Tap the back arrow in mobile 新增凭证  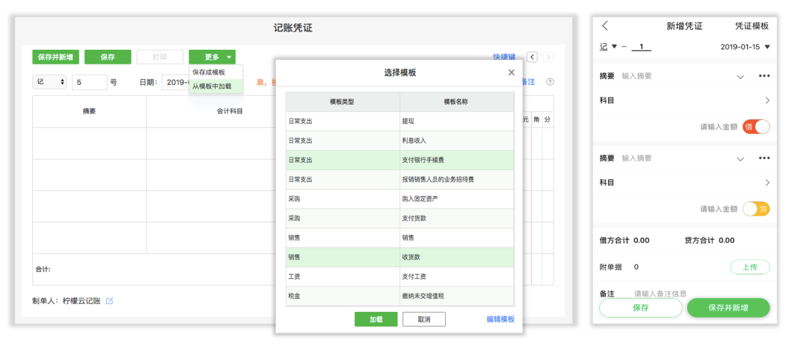point(605,26)
